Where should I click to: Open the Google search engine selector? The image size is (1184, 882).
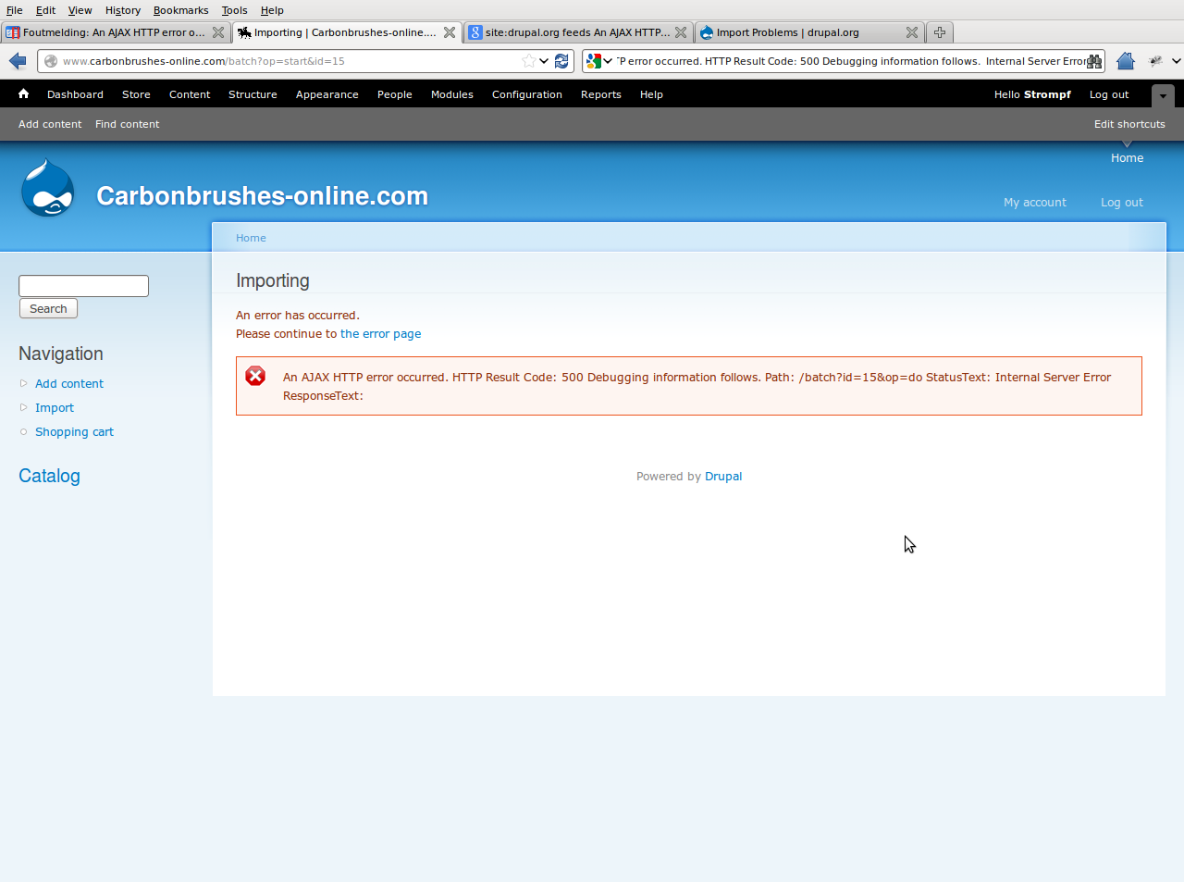[598, 61]
